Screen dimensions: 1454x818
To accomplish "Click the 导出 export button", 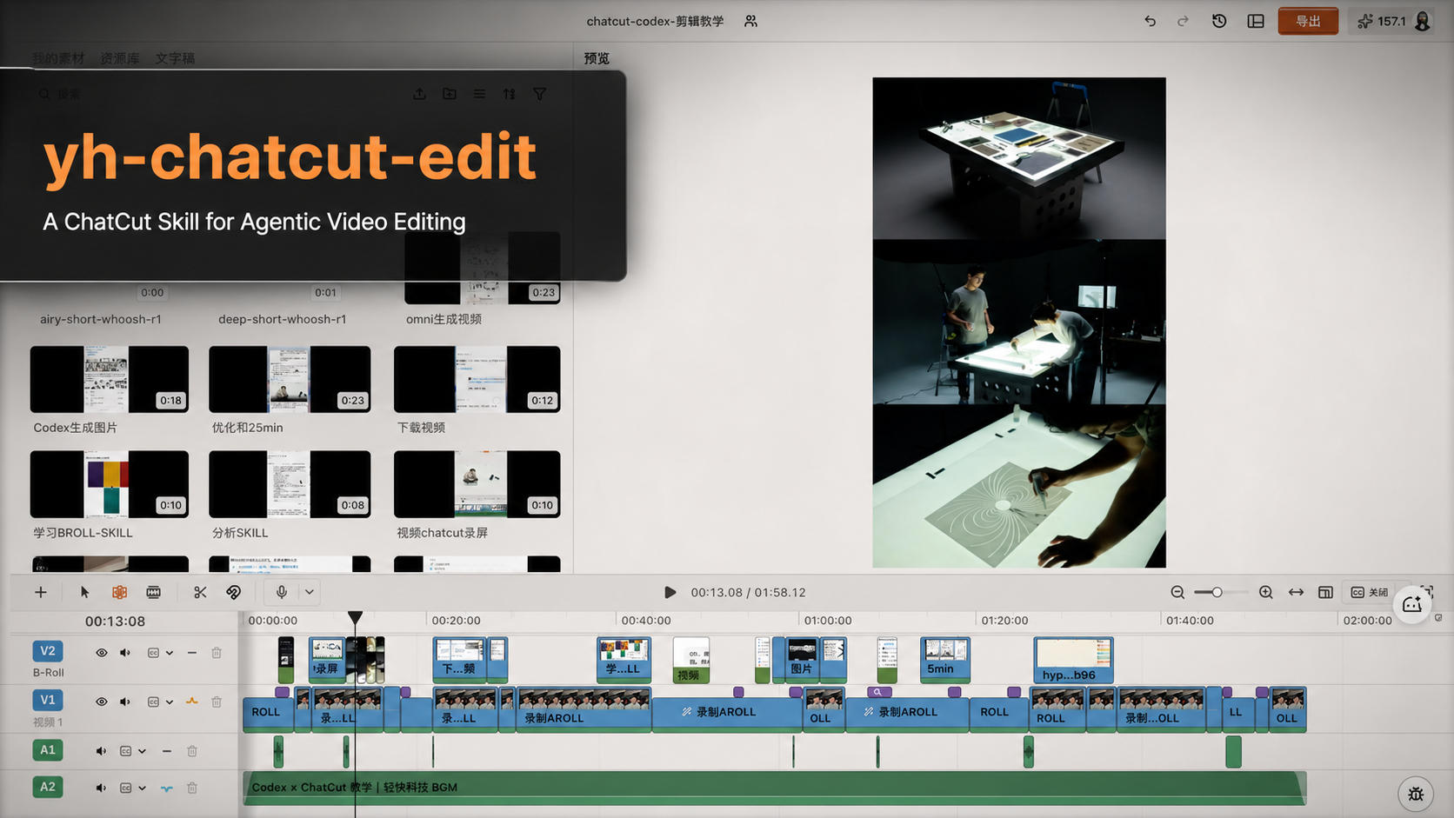I will (1308, 21).
